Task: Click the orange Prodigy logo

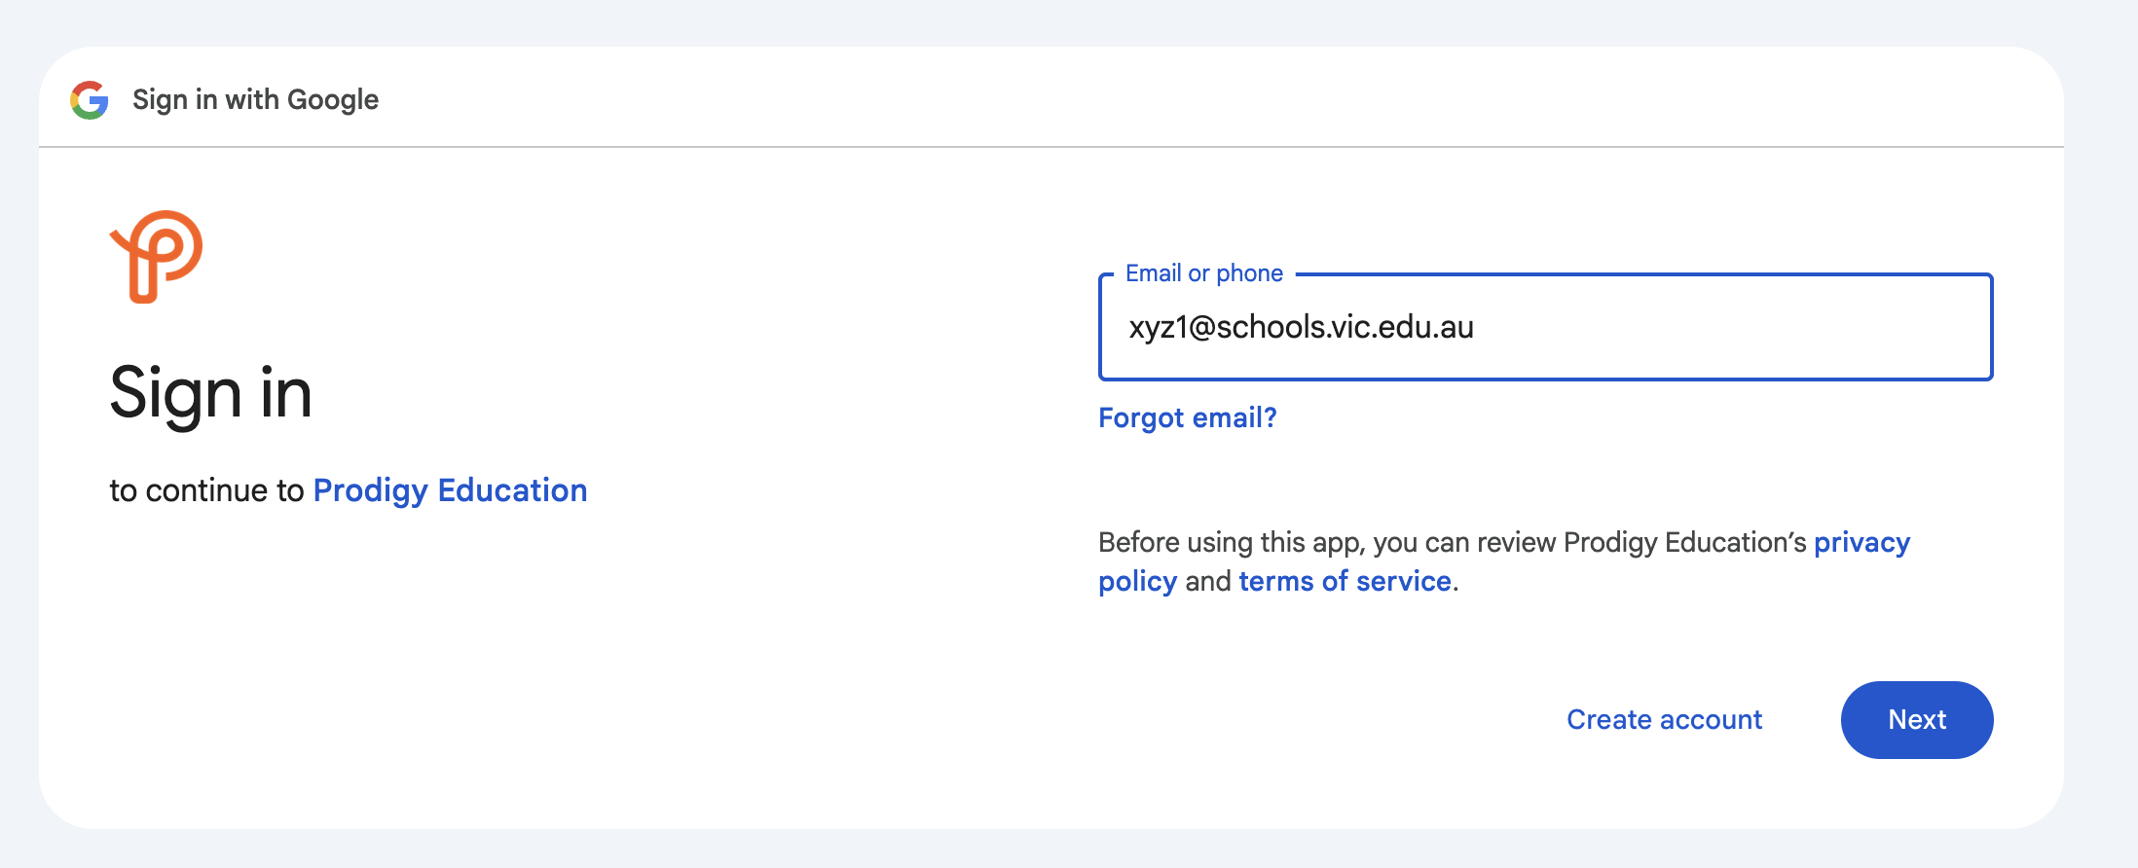Action: tap(157, 256)
